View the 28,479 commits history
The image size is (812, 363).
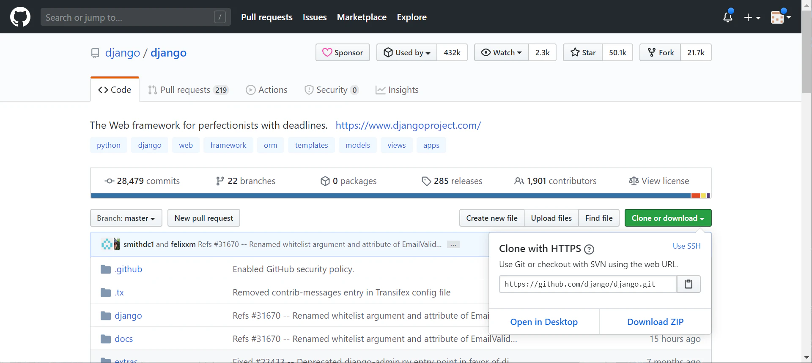pyautogui.click(x=142, y=181)
